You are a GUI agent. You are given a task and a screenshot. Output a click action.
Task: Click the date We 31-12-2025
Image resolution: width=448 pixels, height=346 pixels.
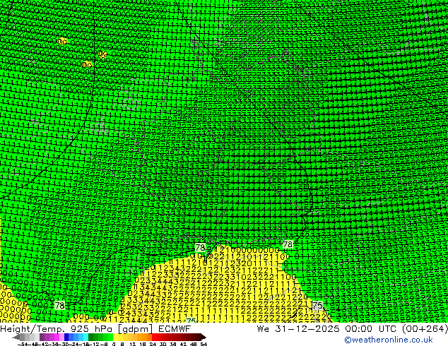298,329
